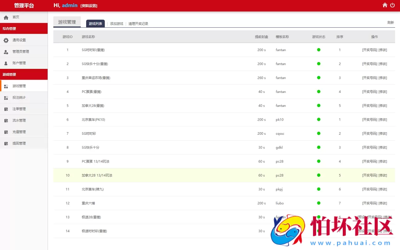Select the 游戏列表 tab

pos(95,24)
